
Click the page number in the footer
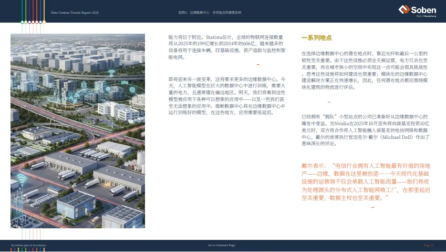pyautogui.click(x=429, y=245)
